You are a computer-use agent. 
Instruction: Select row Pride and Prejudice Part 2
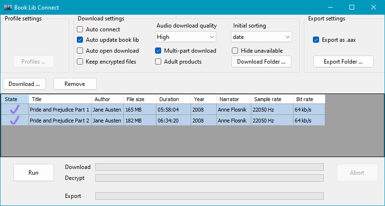click(163, 120)
